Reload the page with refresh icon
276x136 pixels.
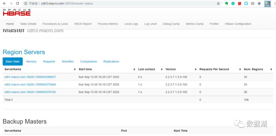(17, 4)
